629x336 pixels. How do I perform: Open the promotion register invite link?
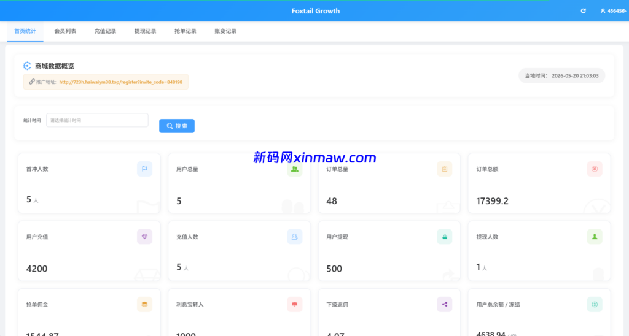click(x=121, y=82)
